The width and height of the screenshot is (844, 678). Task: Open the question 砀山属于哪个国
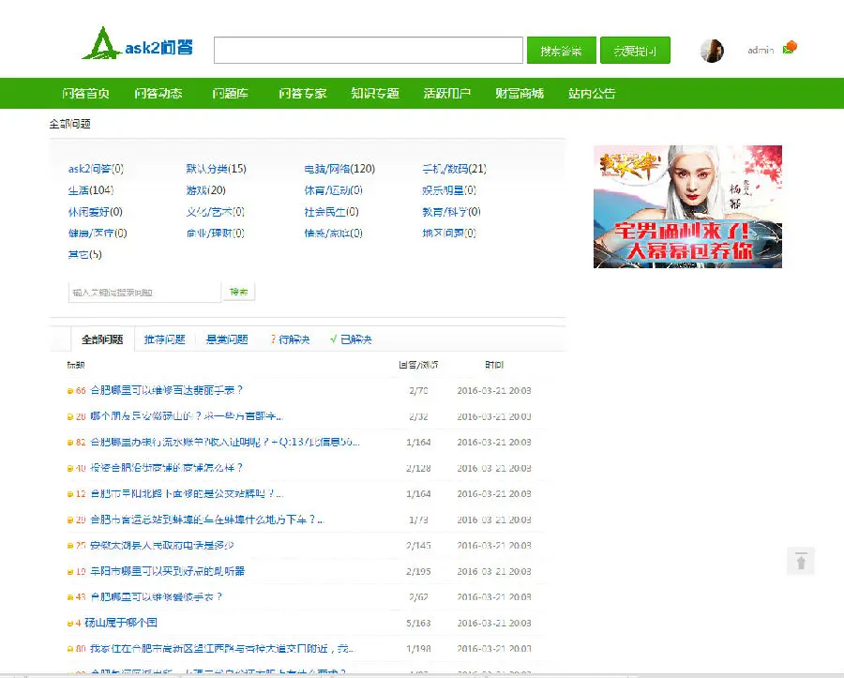tap(121, 623)
